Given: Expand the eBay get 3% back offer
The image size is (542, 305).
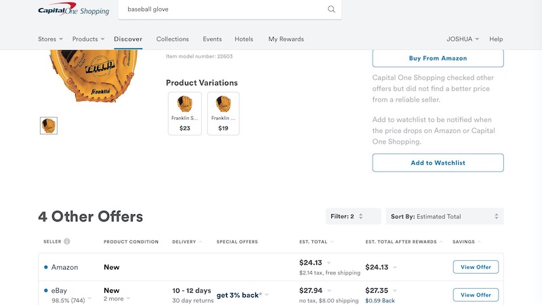Looking at the screenshot, I should [x=243, y=295].
